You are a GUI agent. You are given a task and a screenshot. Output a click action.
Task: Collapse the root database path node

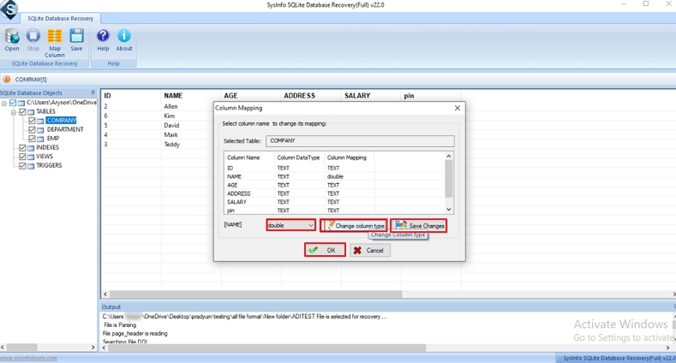(x=4, y=103)
